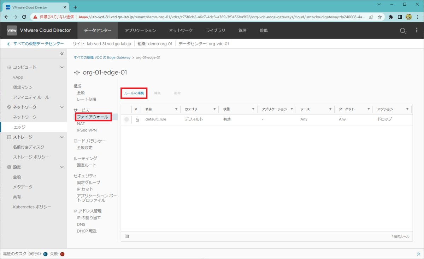Filter the アクション column
Viewport: 424px width, 259px height.
[407, 109]
